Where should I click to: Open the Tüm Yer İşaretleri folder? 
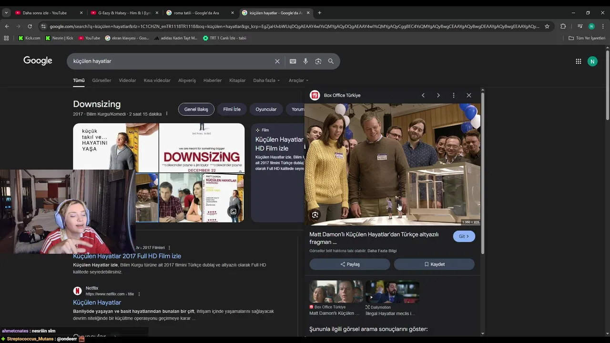[x=587, y=38]
